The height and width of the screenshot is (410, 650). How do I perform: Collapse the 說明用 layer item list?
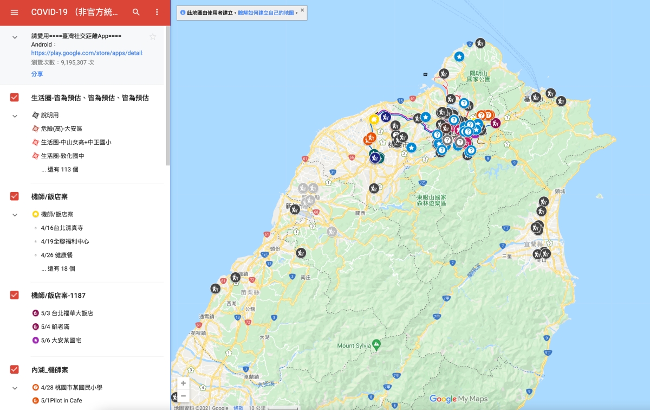15,116
